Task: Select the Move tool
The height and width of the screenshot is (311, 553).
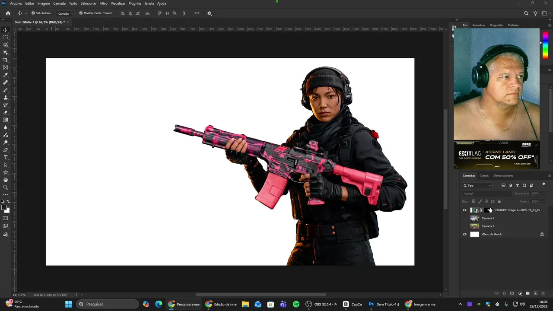Action: pos(6,30)
